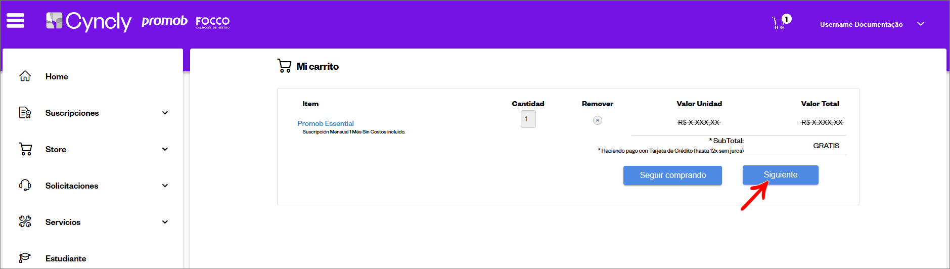Click the Mi carrito cart icon
The width and height of the screenshot is (950, 269).
(284, 66)
